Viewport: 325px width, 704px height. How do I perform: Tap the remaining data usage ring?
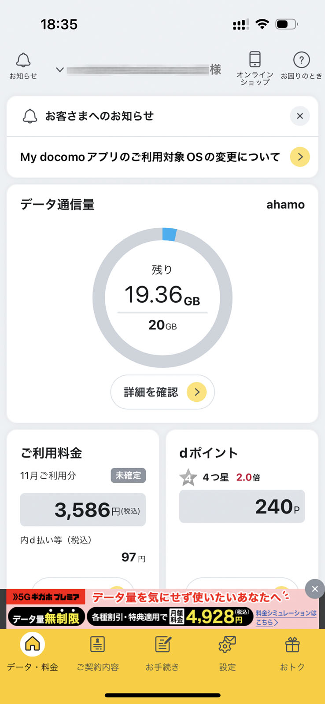pos(162,298)
